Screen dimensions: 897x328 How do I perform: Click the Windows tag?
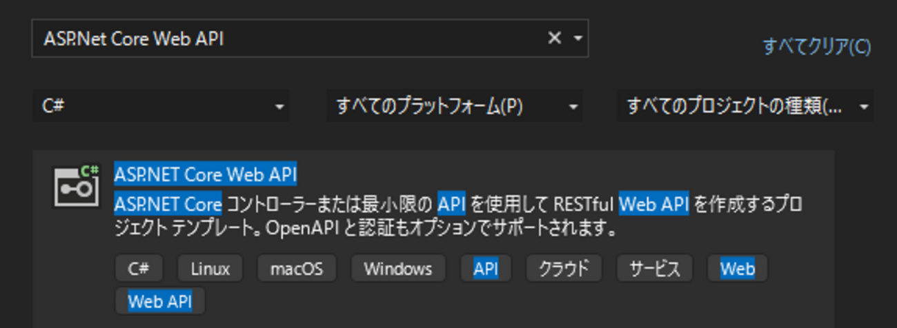398,268
